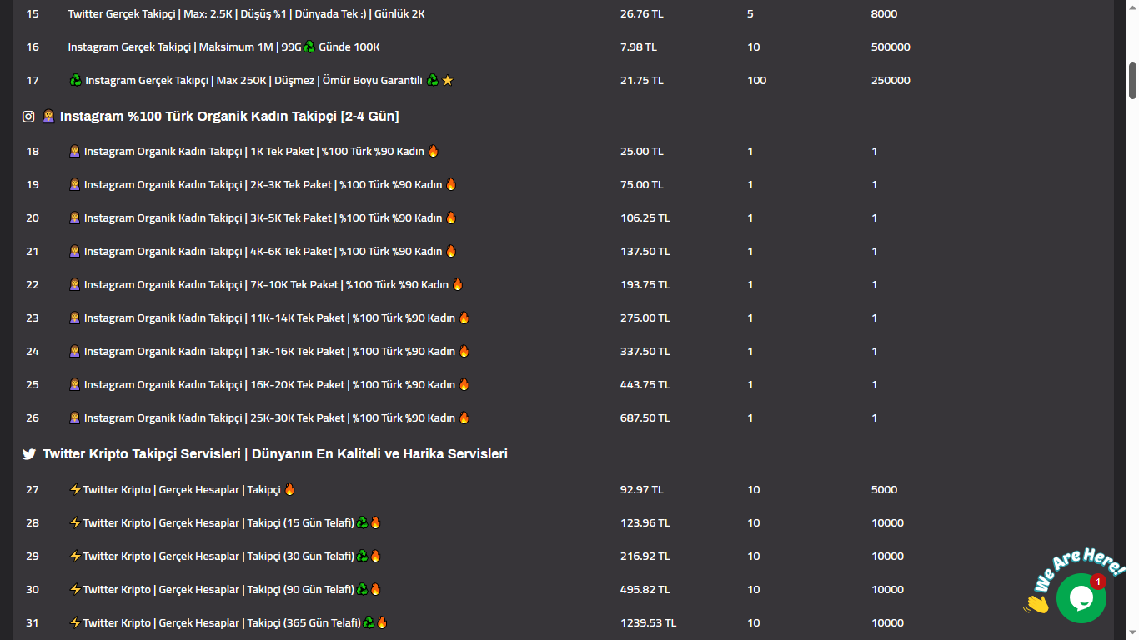This screenshot has width=1139, height=640.
Task: Click minimum value 5 in service 15 row
Action: tap(750, 13)
